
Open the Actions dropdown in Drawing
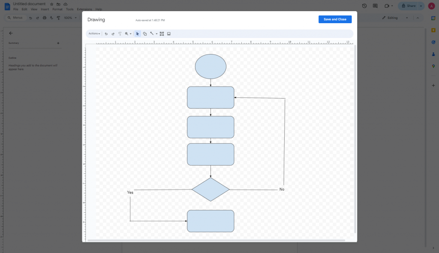click(94, 33)
